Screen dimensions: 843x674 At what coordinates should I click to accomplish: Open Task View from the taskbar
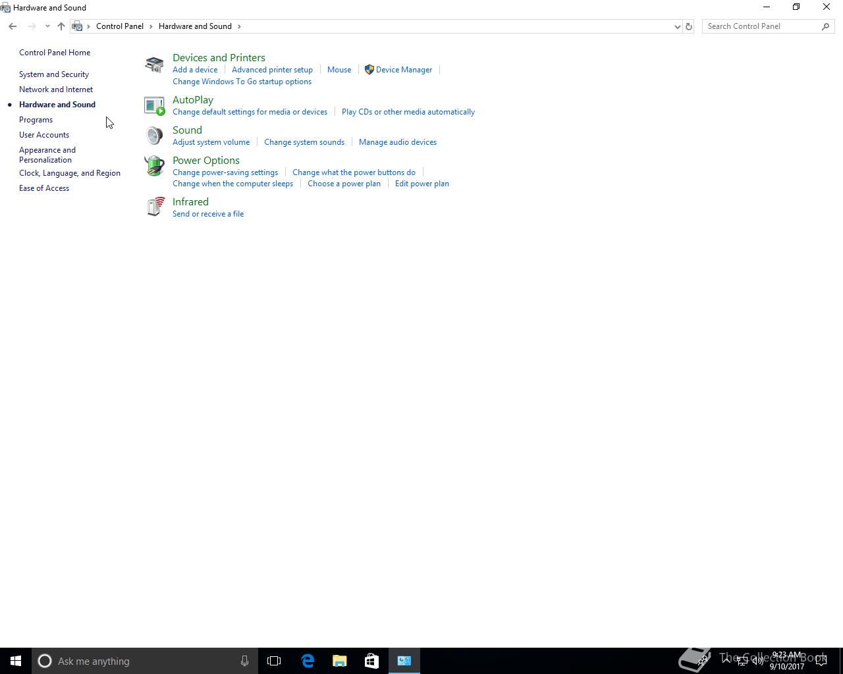pyautogui.click(x=274, y=661)
